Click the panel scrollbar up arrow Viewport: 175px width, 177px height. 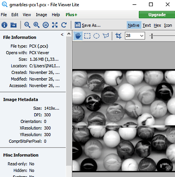coord(69,34)
